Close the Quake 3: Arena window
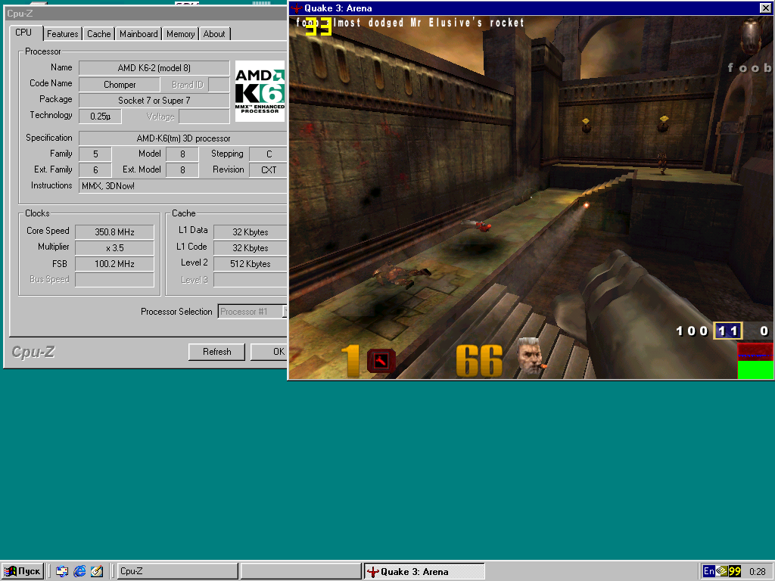 (764, 8)
